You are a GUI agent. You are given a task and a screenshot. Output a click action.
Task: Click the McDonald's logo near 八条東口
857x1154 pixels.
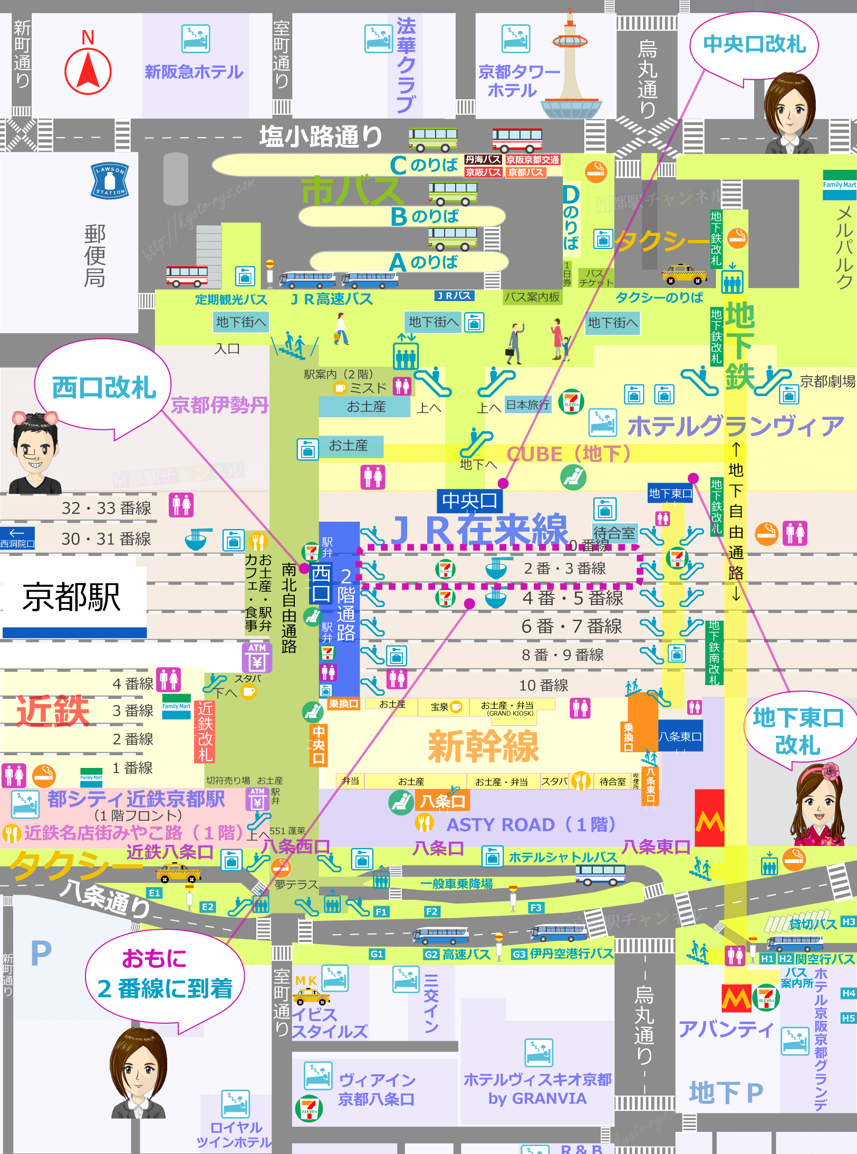(709, 818)
